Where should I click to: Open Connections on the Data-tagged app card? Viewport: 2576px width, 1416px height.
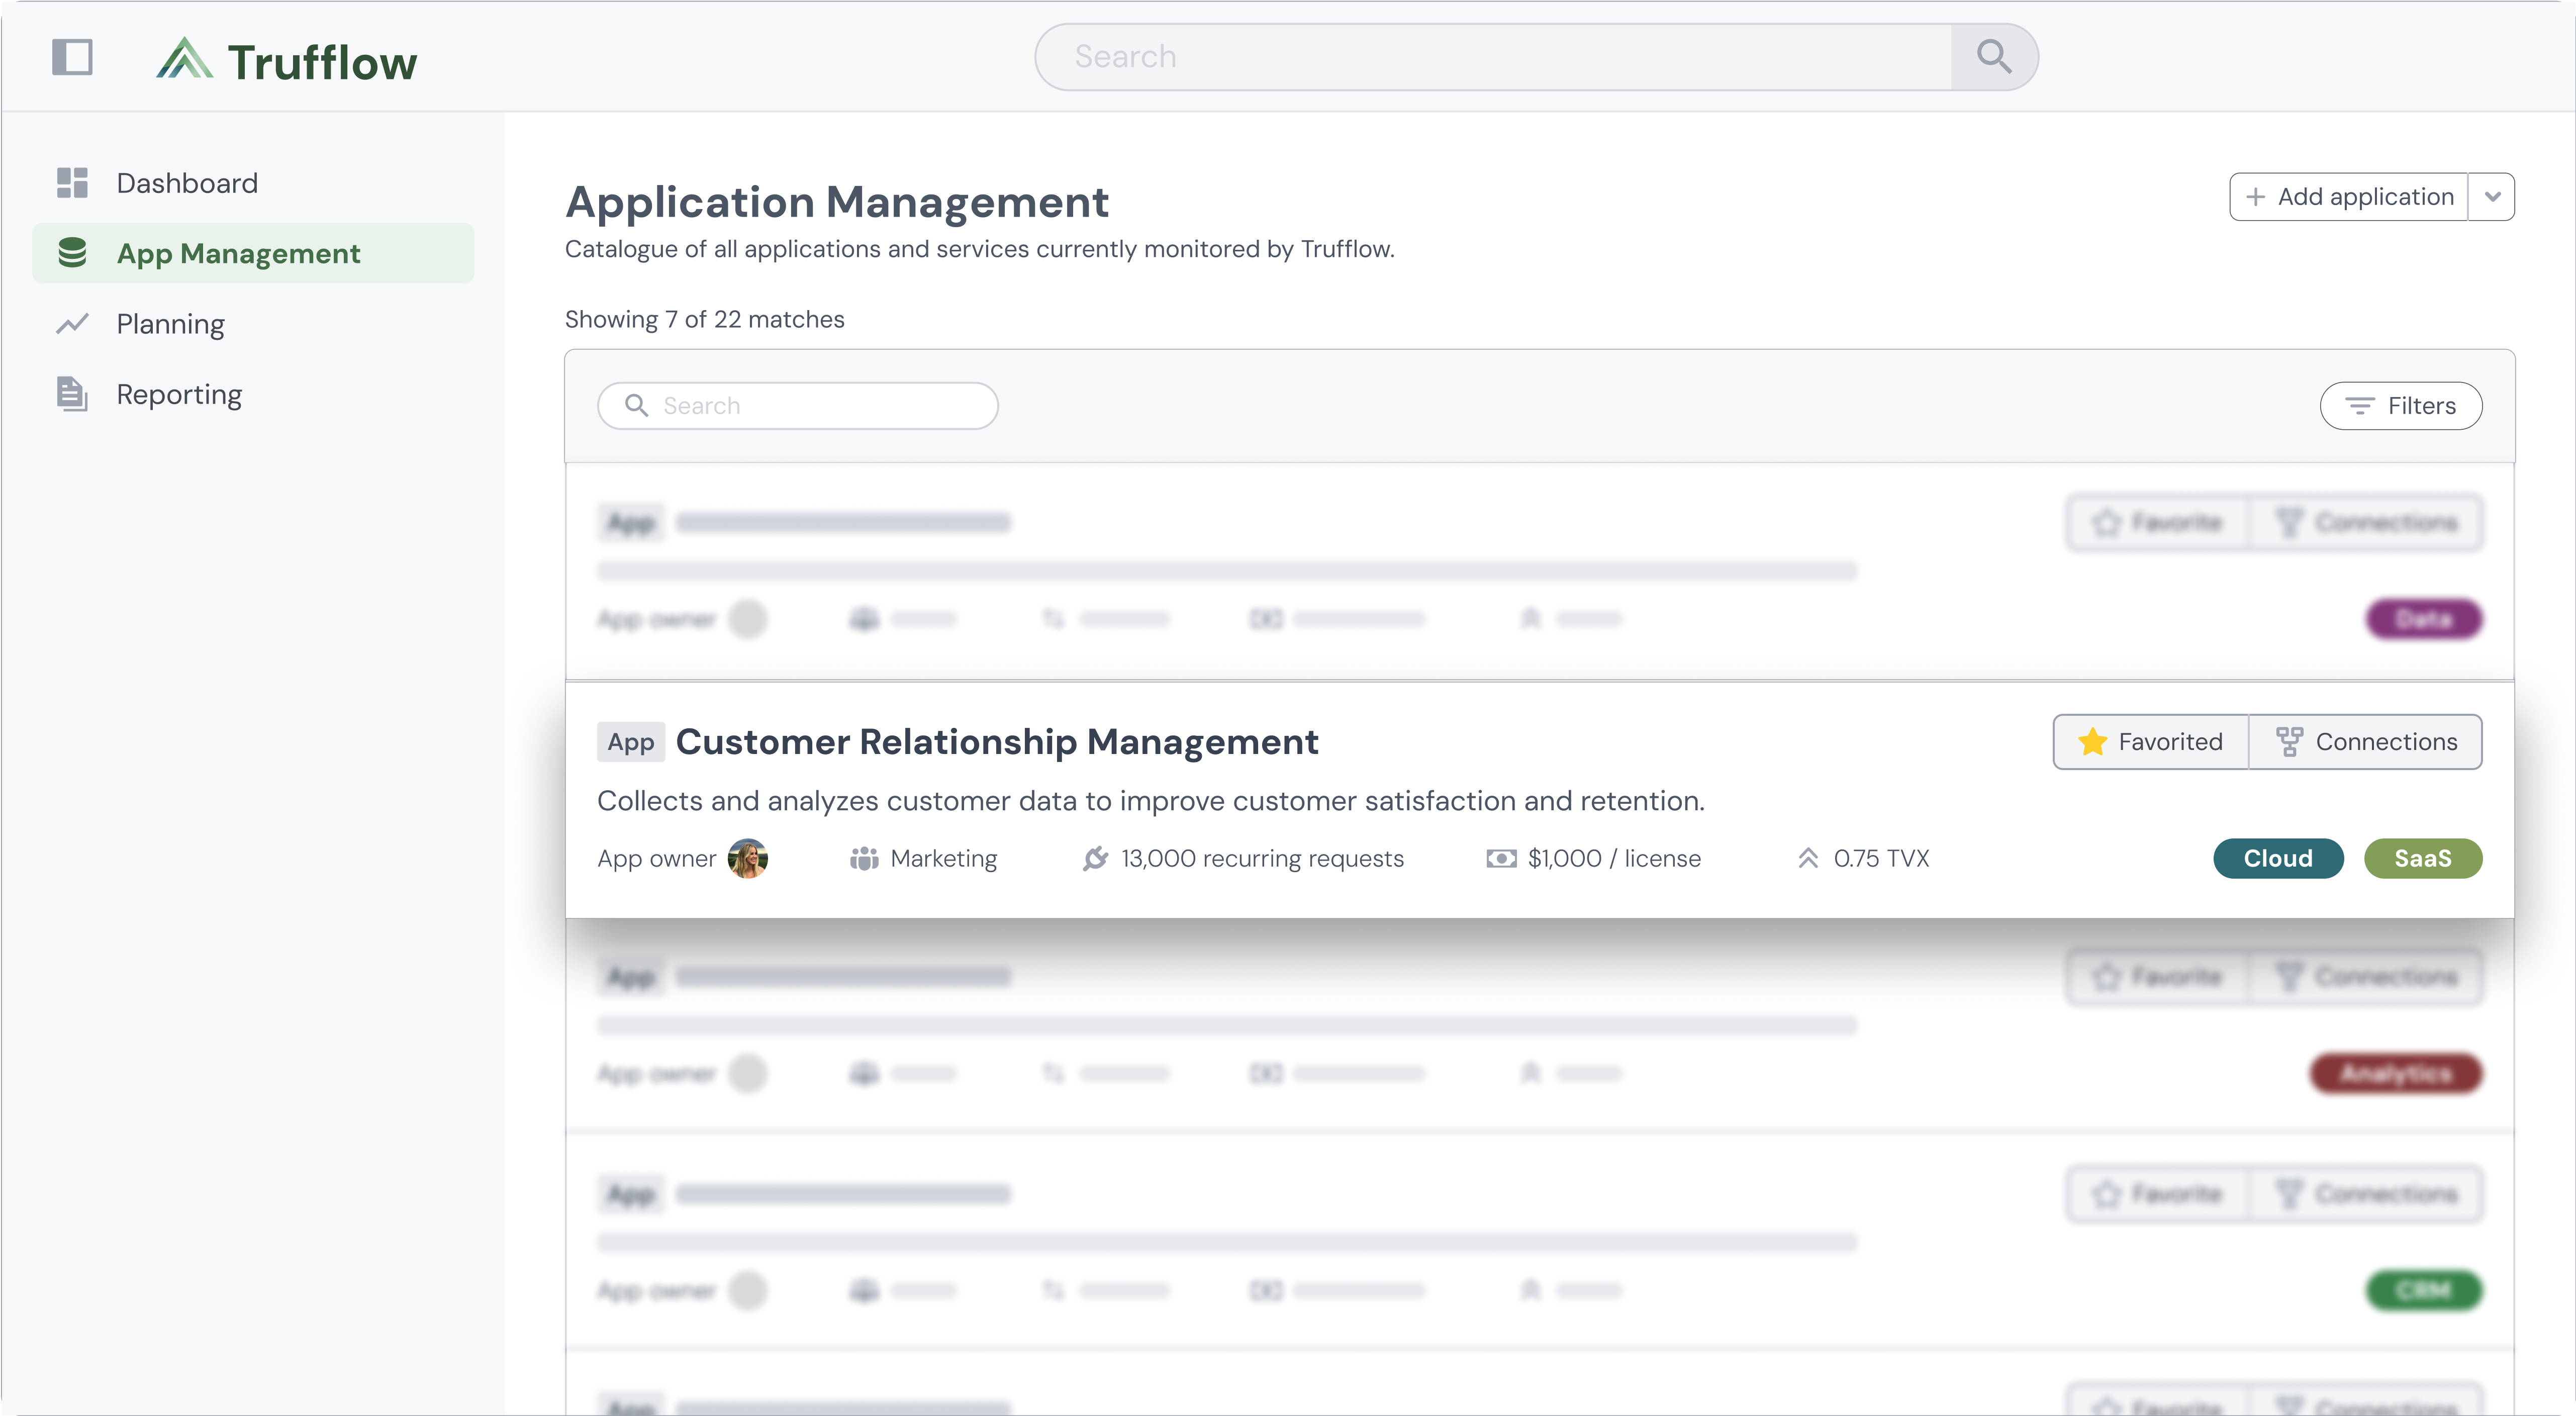[2366, 523]
